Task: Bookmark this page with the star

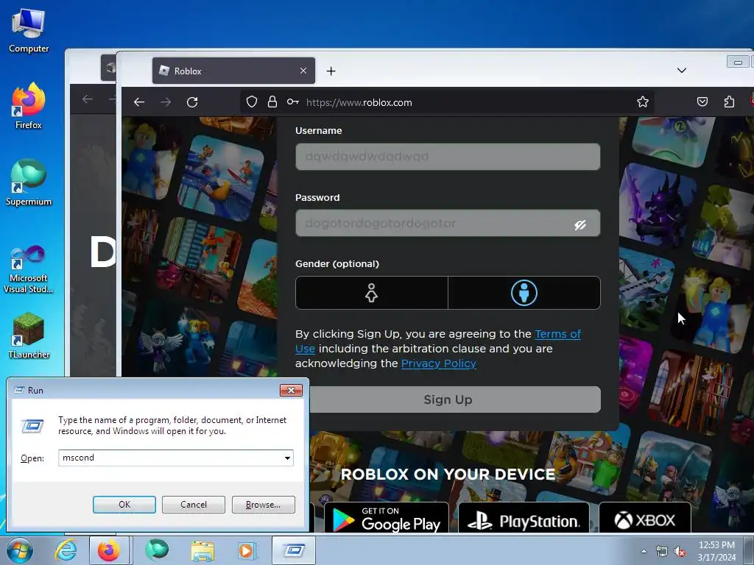Action: coord(642,102)
